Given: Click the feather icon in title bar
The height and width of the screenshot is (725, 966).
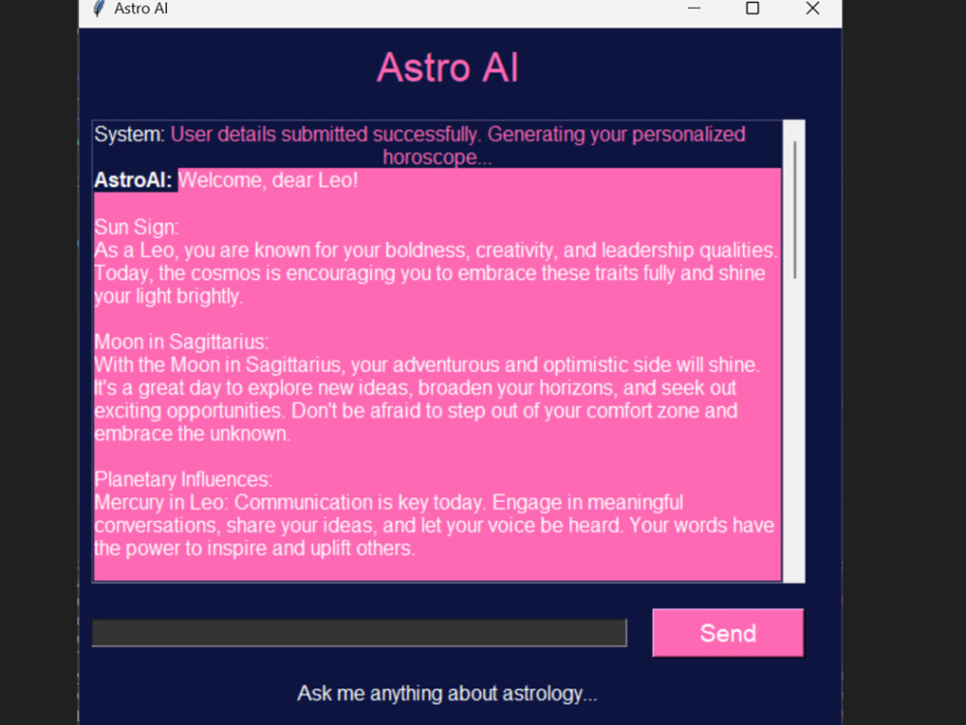Looking at the screenshot, I should tap(98, 8).
